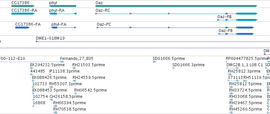The image size is (270, 114).
Task: Click the Oaz-PC label
Action: pos(104,24)
